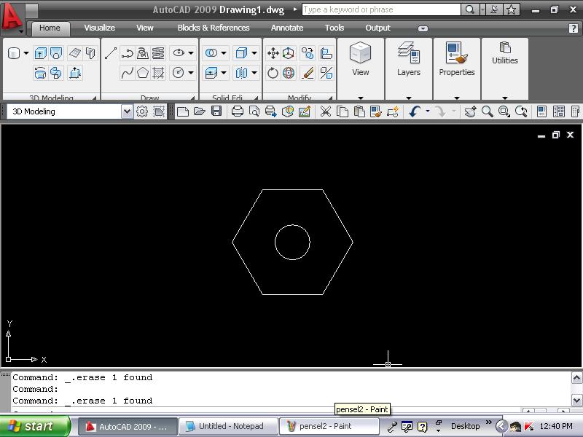This screenshot has height=437, width=583.
Task: Click the Layers panel button
Action: click(409, 60)
